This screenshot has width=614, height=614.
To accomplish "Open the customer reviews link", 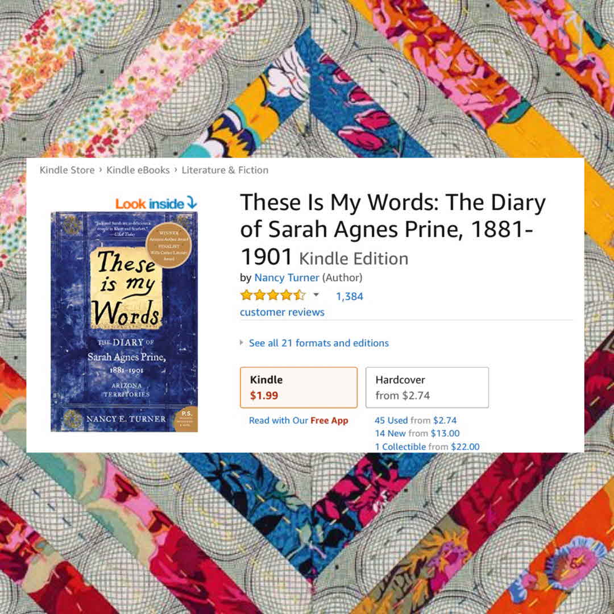I will pos(282,312).
